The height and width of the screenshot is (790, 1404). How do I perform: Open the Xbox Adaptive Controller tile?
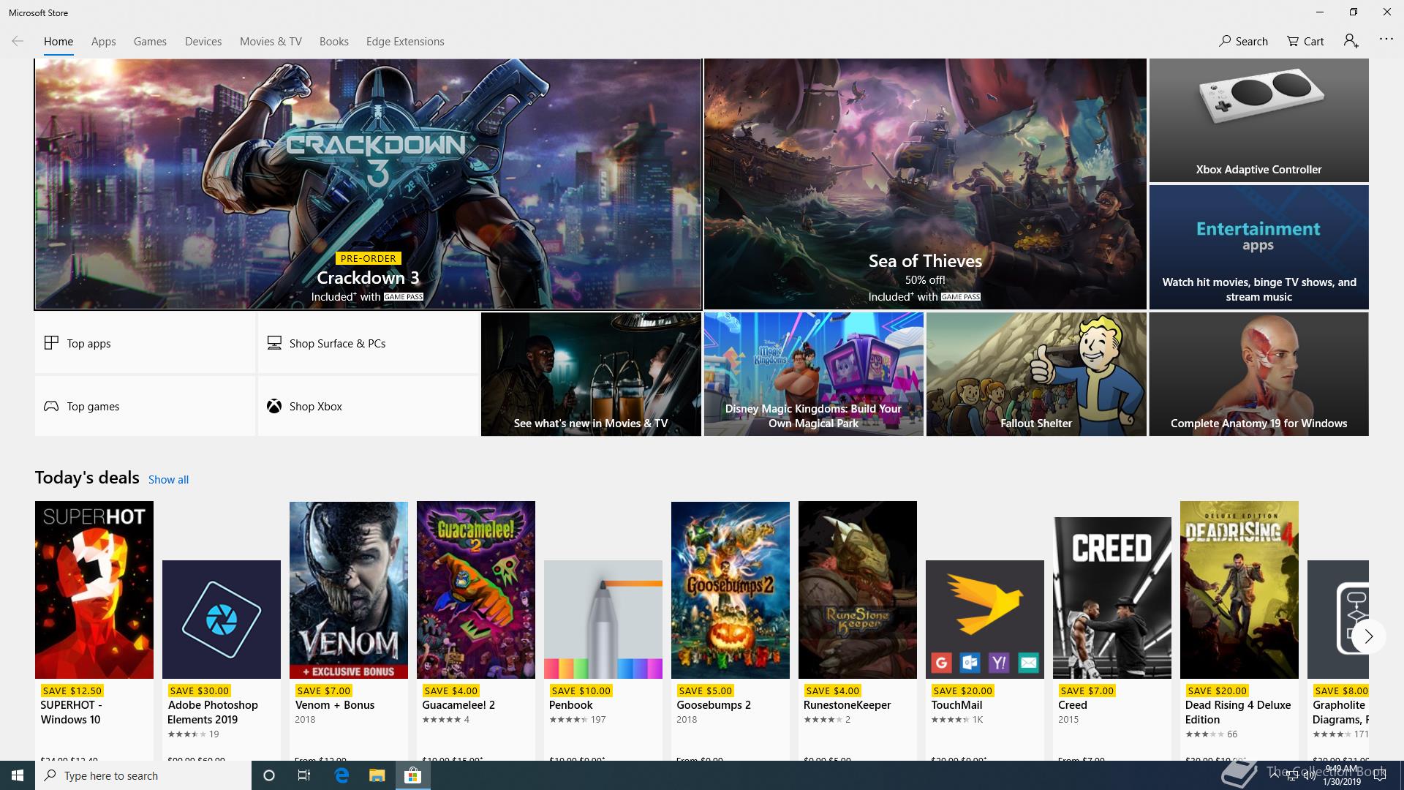tap(1258, 121)
